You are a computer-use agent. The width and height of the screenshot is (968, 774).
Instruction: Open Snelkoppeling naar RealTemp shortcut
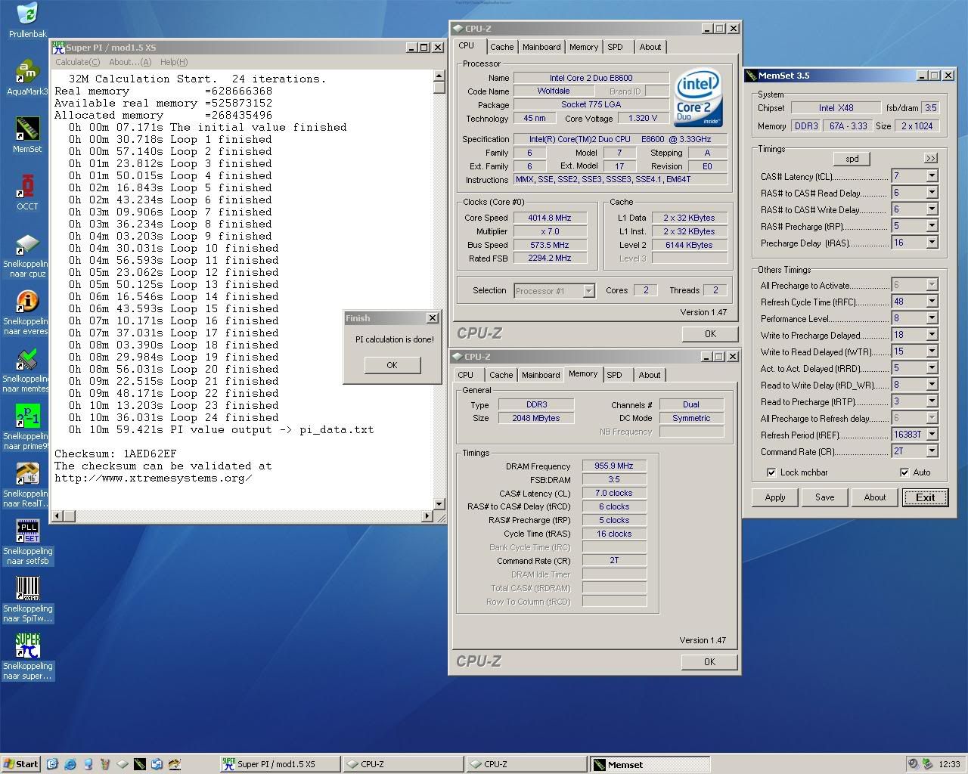point(27,475)
